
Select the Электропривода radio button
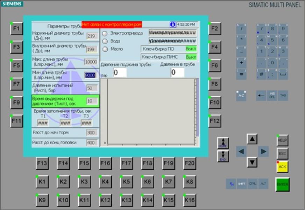pyautogui.click(x=104, y=33)
